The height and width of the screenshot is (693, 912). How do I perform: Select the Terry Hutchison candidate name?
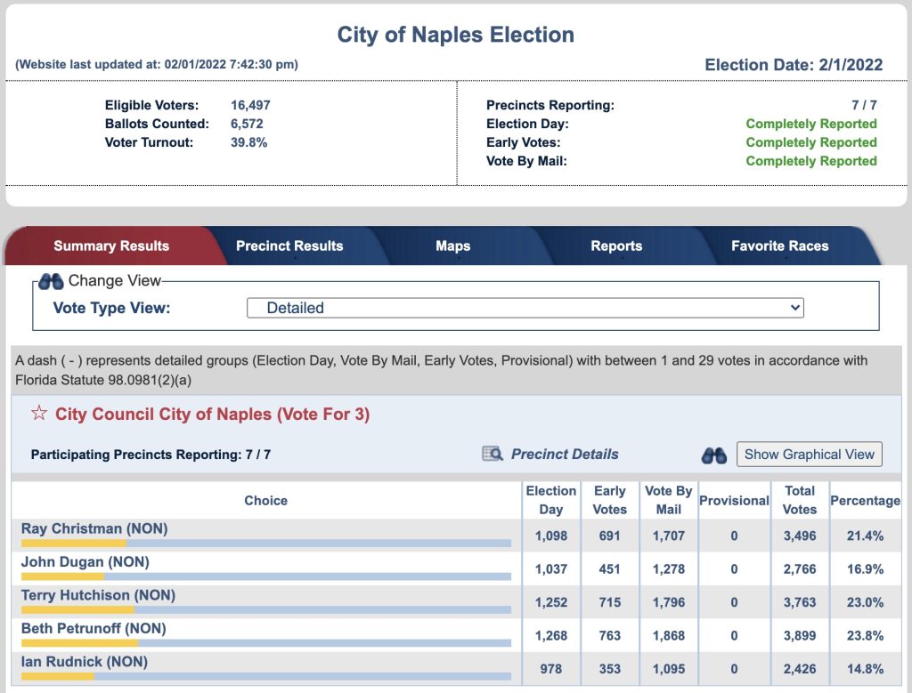pyautogui.click(x=98, y=595)
